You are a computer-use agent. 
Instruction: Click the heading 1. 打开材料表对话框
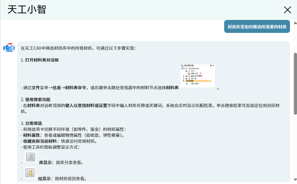pos(40,60)
